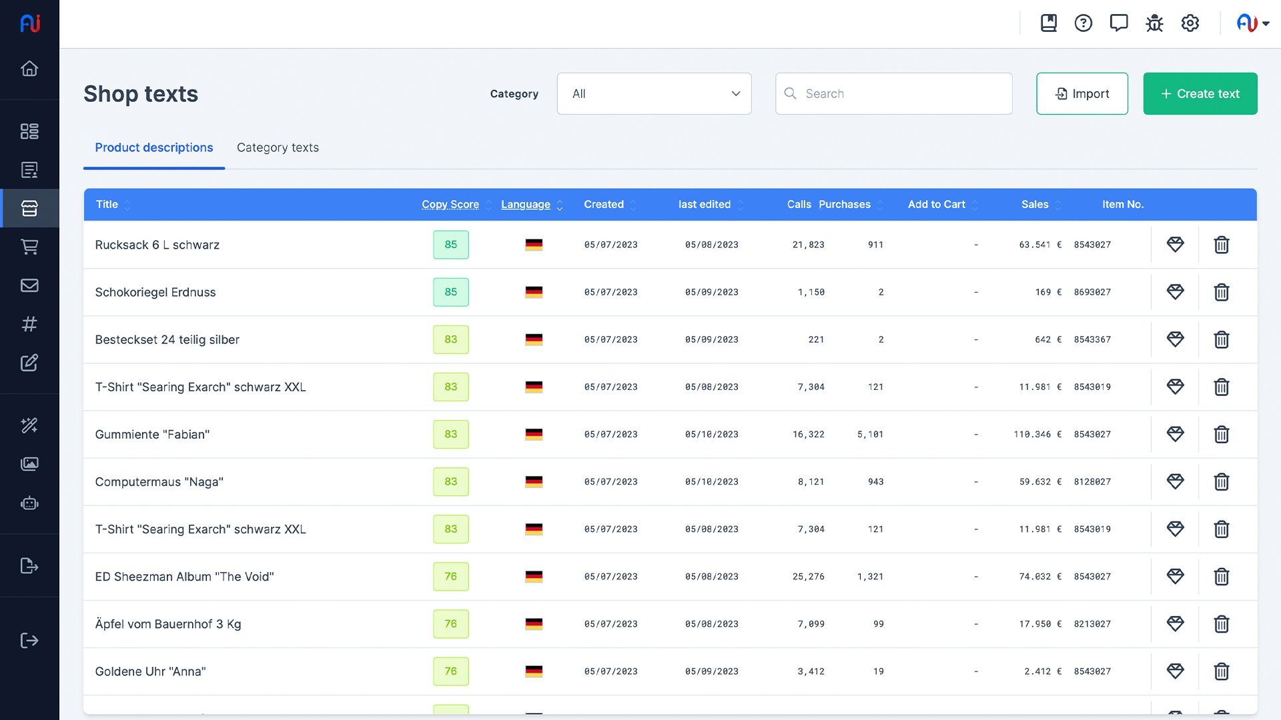Sort by Sales column arrows
The image size is (1281, 720).
tap(1058, 205)
